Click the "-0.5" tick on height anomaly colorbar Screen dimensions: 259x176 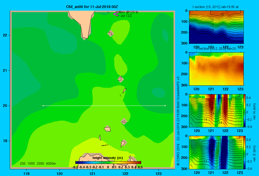click(x=75, y=167)
